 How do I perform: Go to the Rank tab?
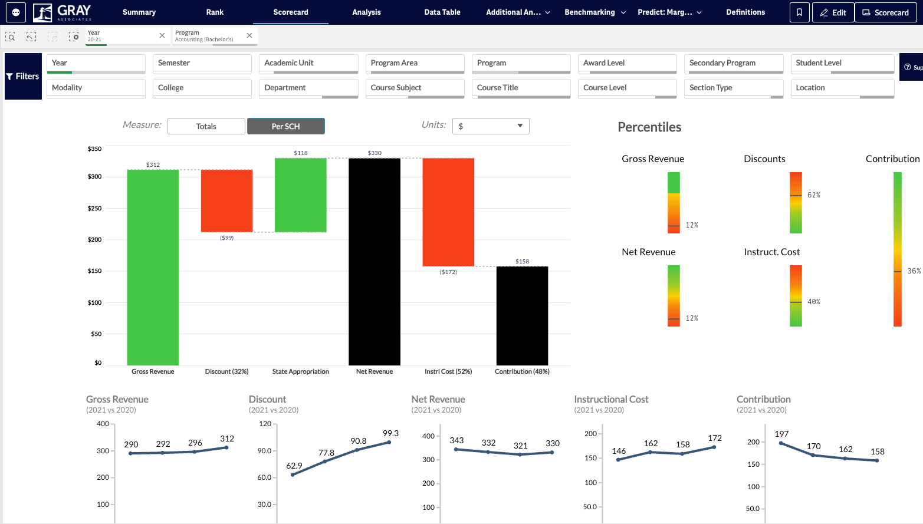point(215,12)
